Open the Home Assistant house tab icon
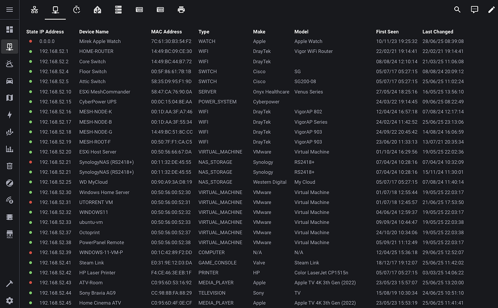Image resolution: width=498 pixels, height=308 pixels. tap(97, 10)
